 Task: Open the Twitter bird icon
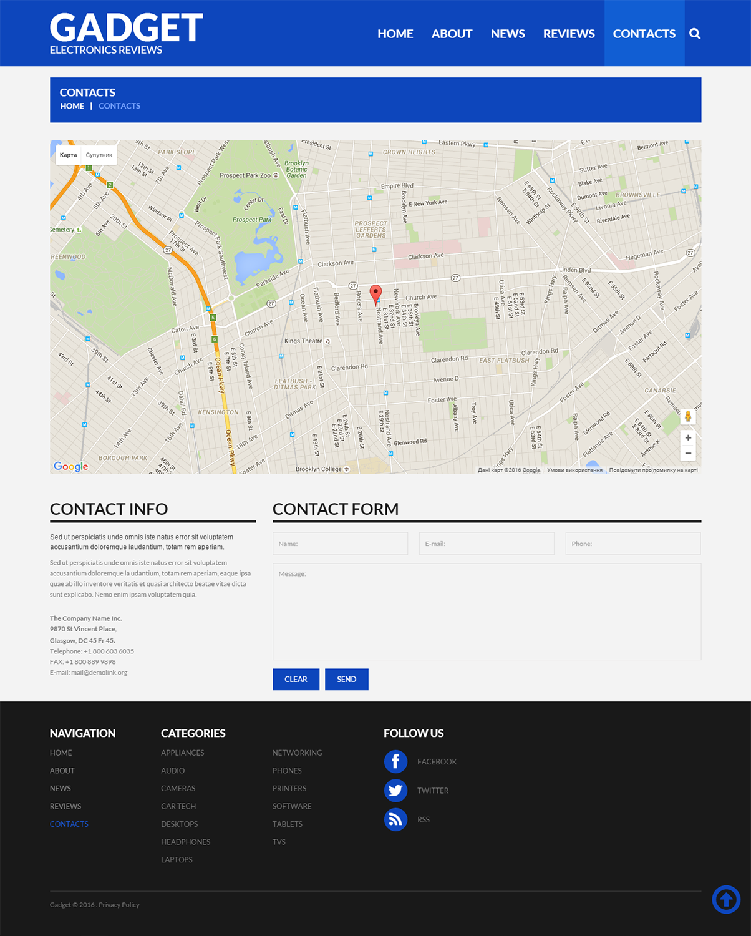tap(395, 791)
